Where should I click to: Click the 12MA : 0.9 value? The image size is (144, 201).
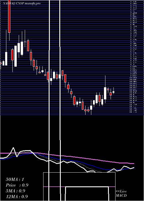[17, 196]
